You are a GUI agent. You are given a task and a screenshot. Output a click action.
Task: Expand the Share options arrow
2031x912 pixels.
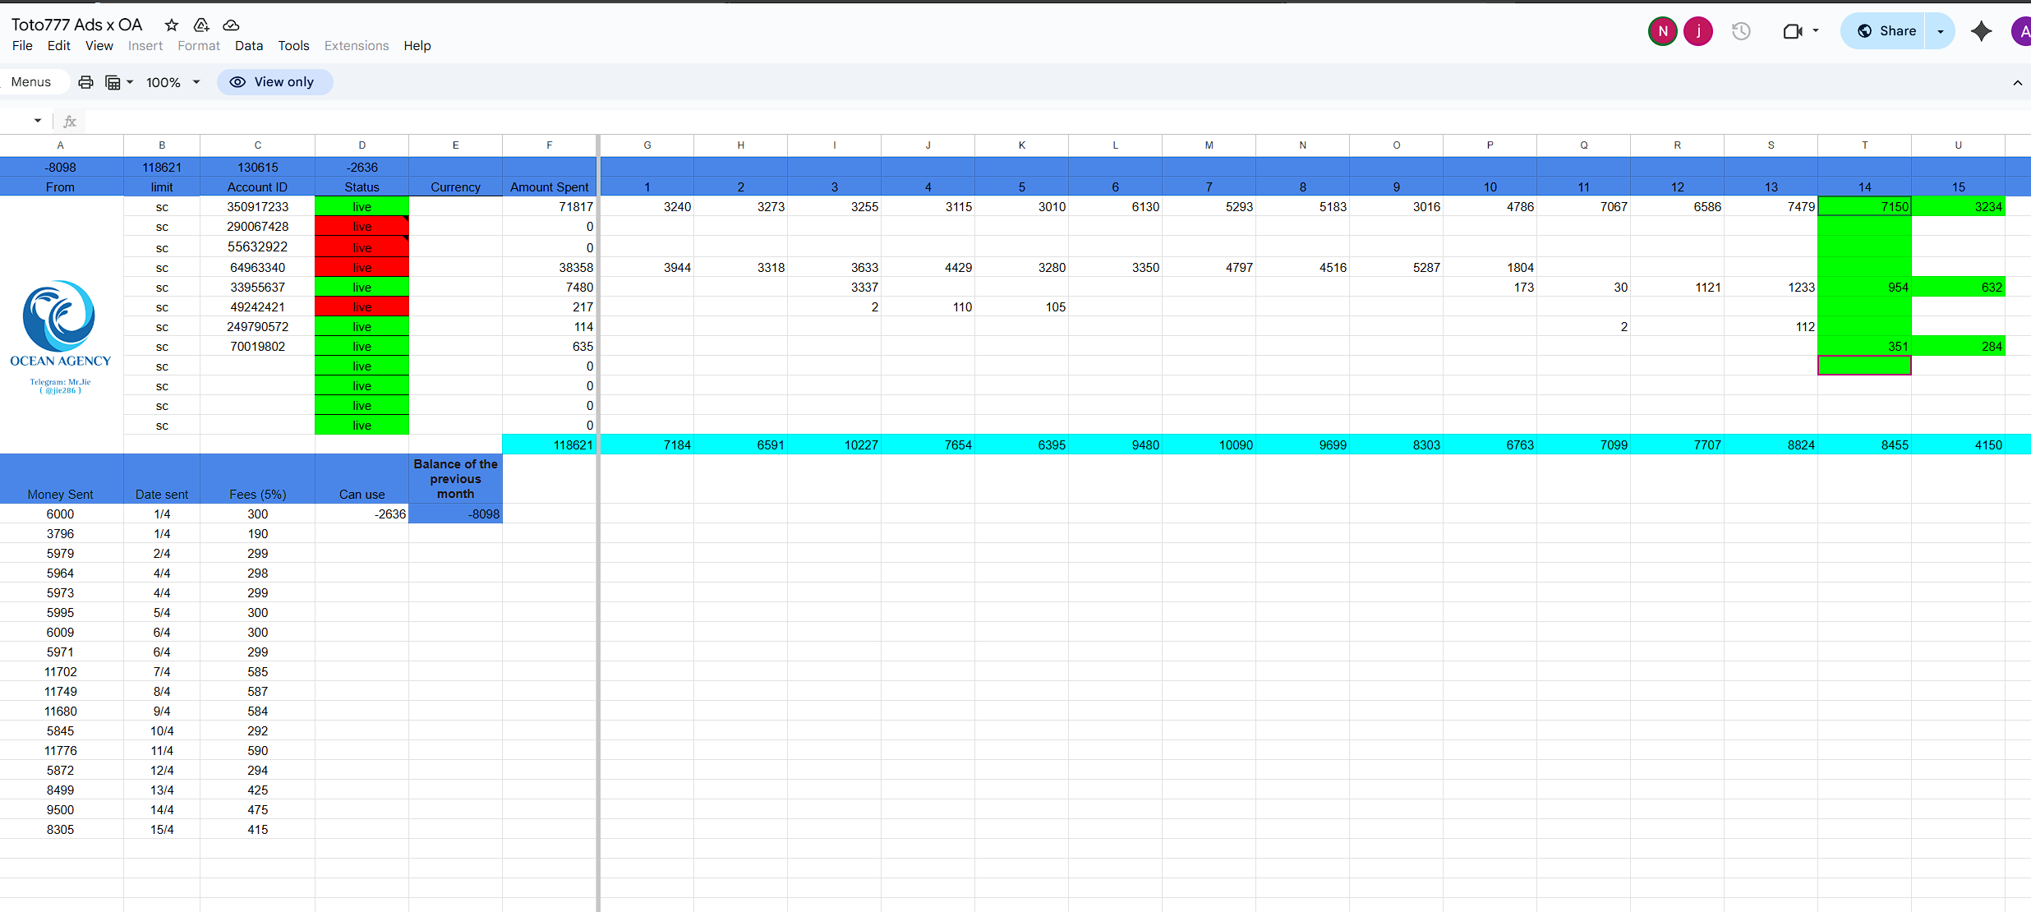[1941, 31]
